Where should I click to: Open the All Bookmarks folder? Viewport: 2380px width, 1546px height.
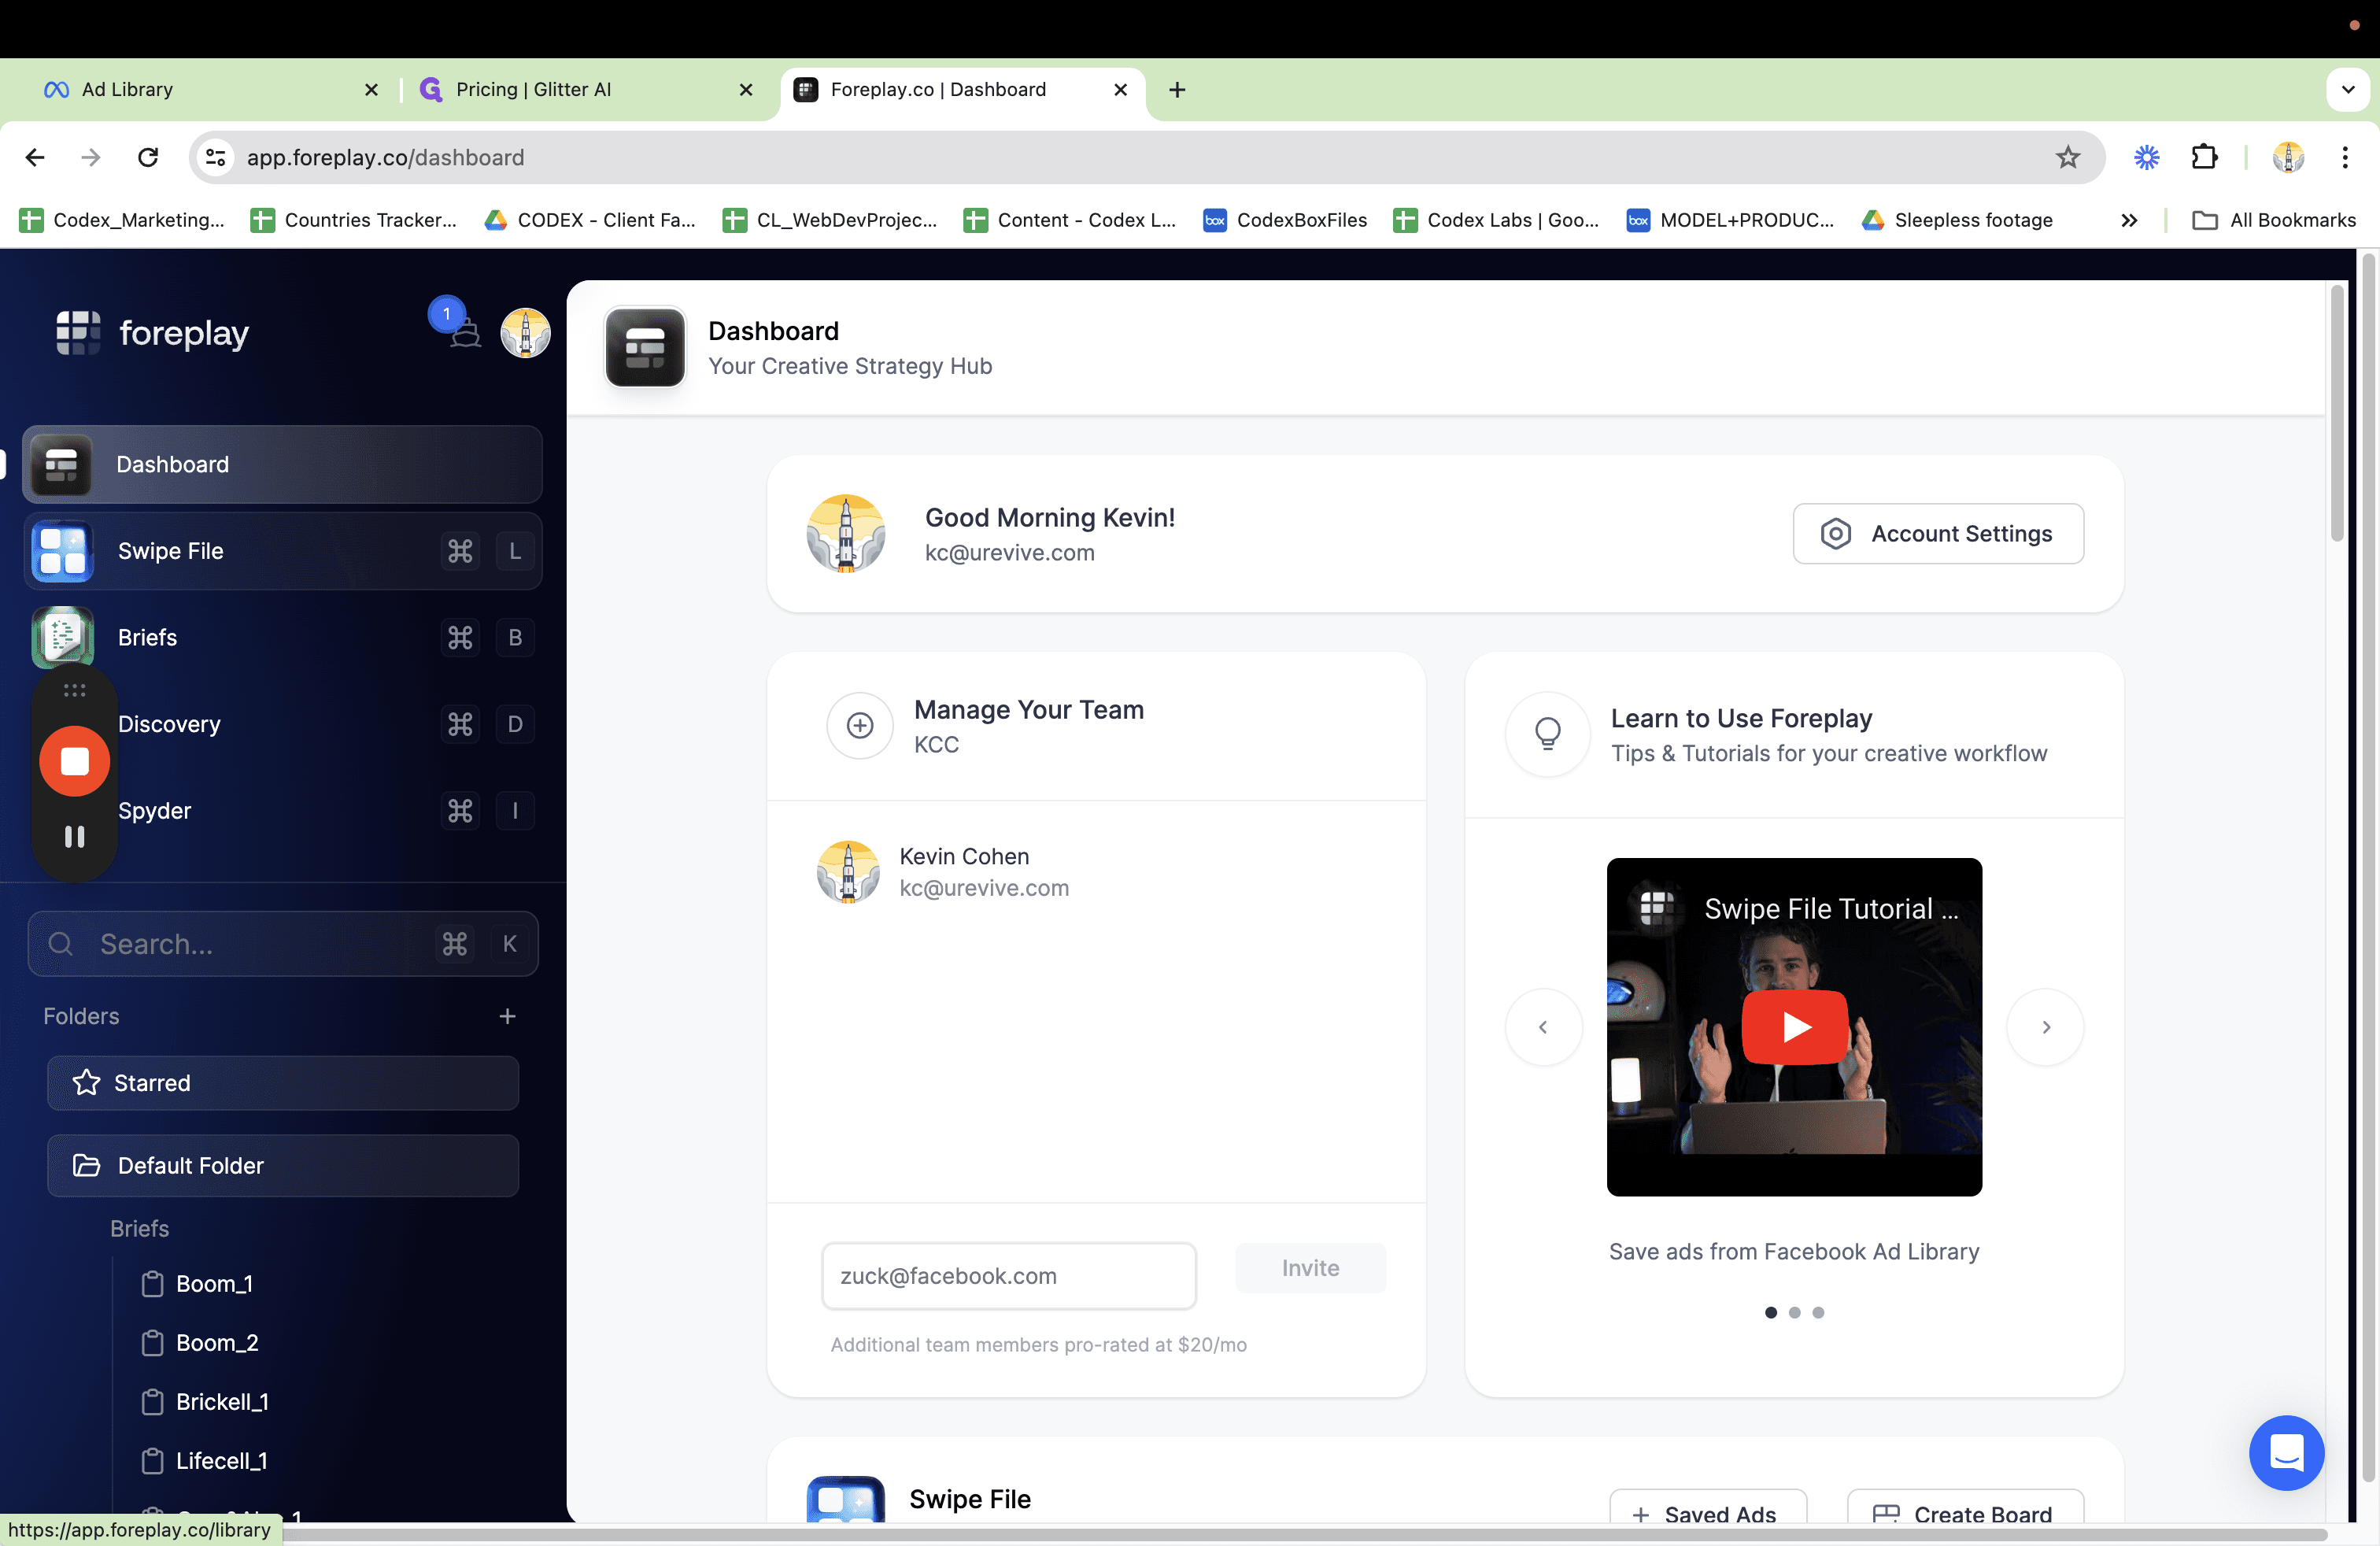pyautogui.click(x=2274, y=220)
